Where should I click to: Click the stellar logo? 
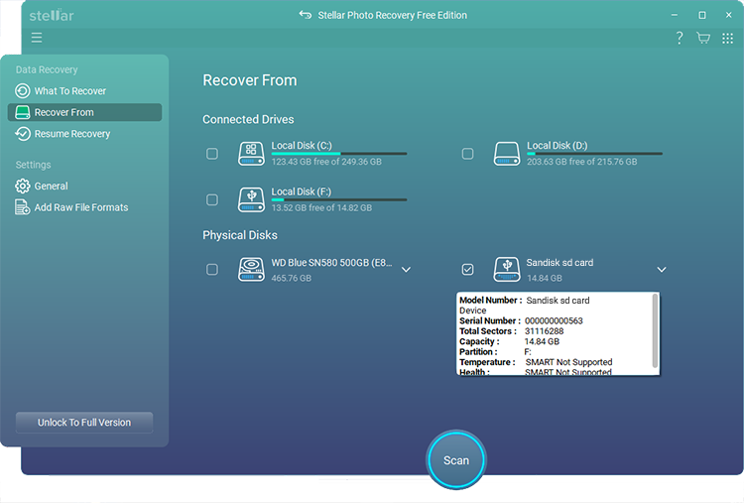pyautogui.click(x=52, y=15)
